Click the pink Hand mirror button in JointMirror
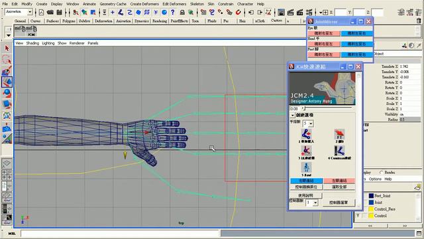This screenshot has height=239, width=424. (x=324, y=44)
